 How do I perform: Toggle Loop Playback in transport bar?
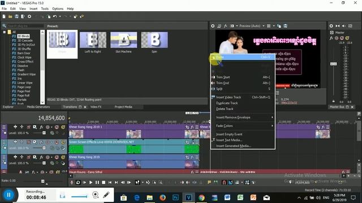(x=78, y=183)
